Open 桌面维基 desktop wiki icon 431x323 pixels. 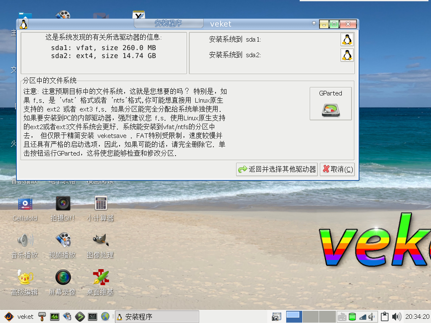[x=100, y=283]
